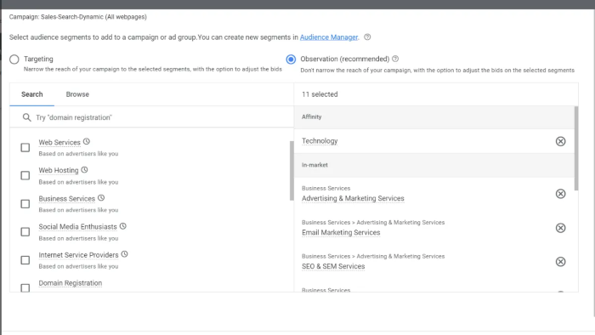Viewport: 595px width, 335px height.
Task: Click clock icon beside Internet Service Providers
Action: 124,254
